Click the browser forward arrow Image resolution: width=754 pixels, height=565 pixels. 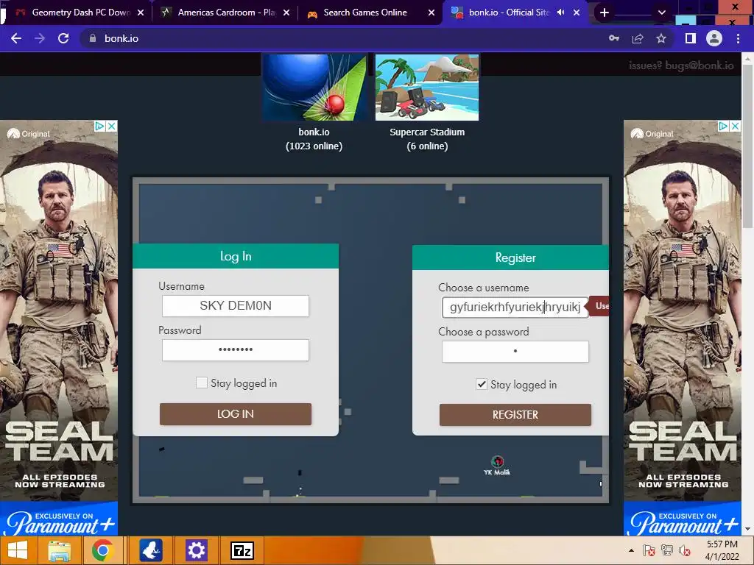click(x=40, y=38)
